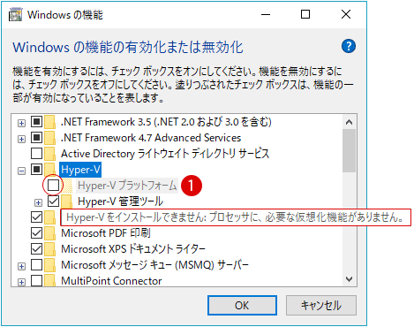The width and height of the screenshot is (414, 327).
Task: Click the blue help question mark icon
Action: [x=349, y=46]
